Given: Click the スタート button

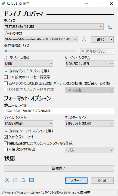Looking at the screenshot, I should pos(76,180).
